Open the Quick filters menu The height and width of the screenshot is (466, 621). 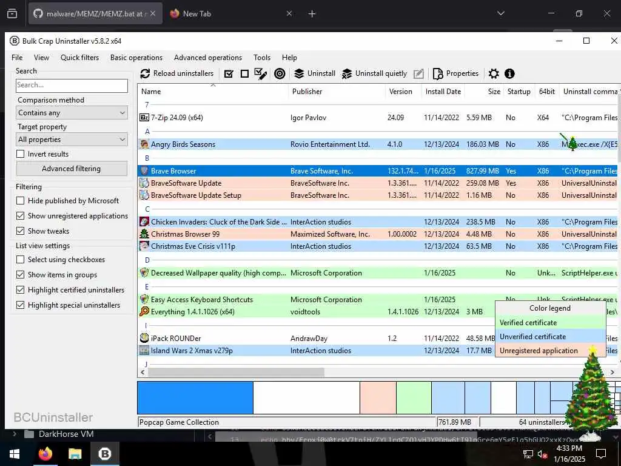coord(79,58)
